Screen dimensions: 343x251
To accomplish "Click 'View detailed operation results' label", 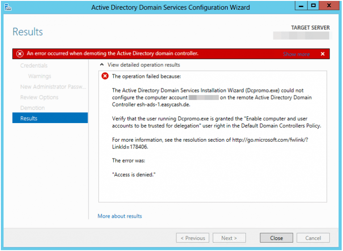I will 144,65.
